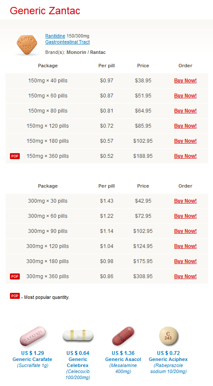Buy Now for 150mg × 120 pills

[185, 126]
